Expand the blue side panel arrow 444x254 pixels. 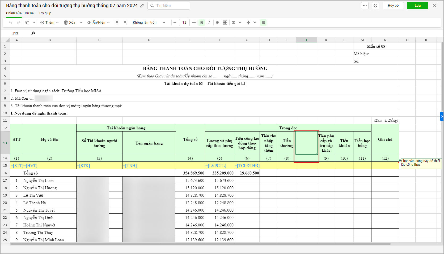442,116
